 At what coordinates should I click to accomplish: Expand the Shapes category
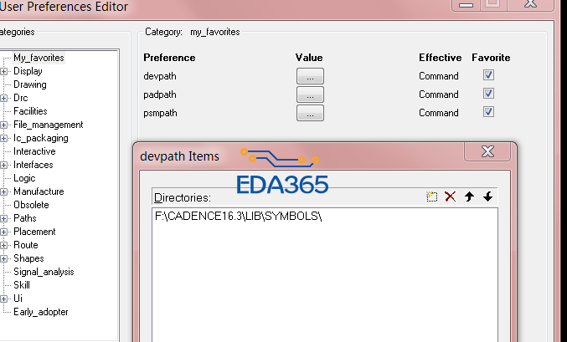(x=3, y=258)
